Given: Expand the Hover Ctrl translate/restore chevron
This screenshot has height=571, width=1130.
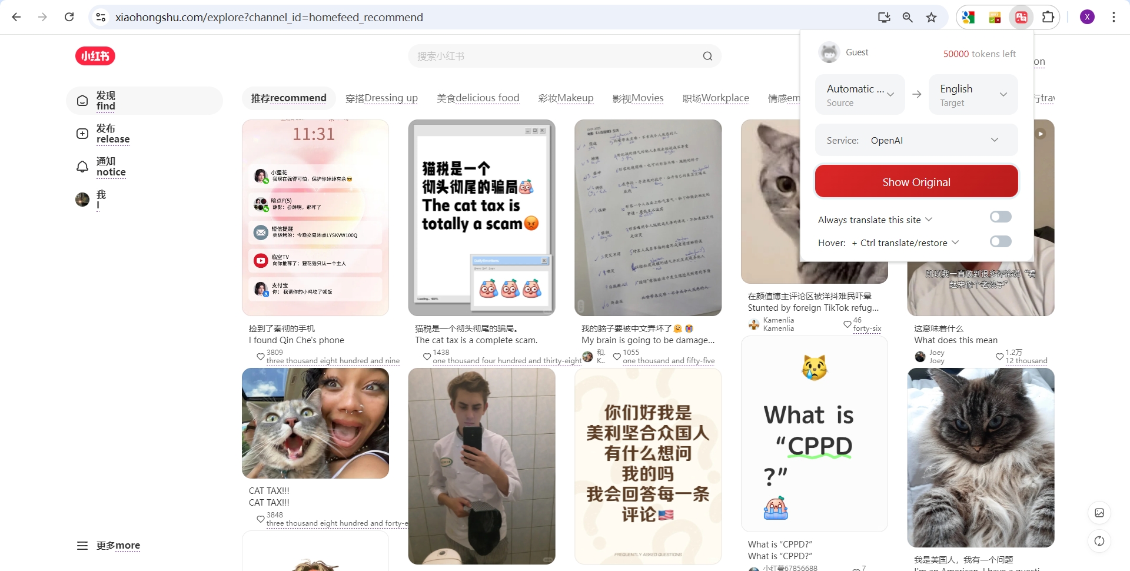Looking at the screenshot, I should [955, 242].
